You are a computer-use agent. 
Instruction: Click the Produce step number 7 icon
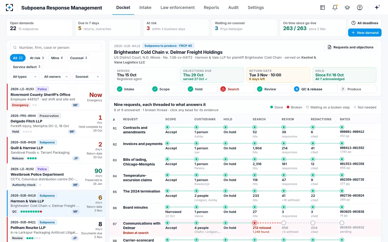coord(343,89)
